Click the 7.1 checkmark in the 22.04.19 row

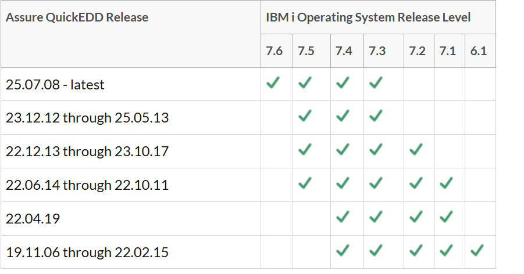point(446,217)
